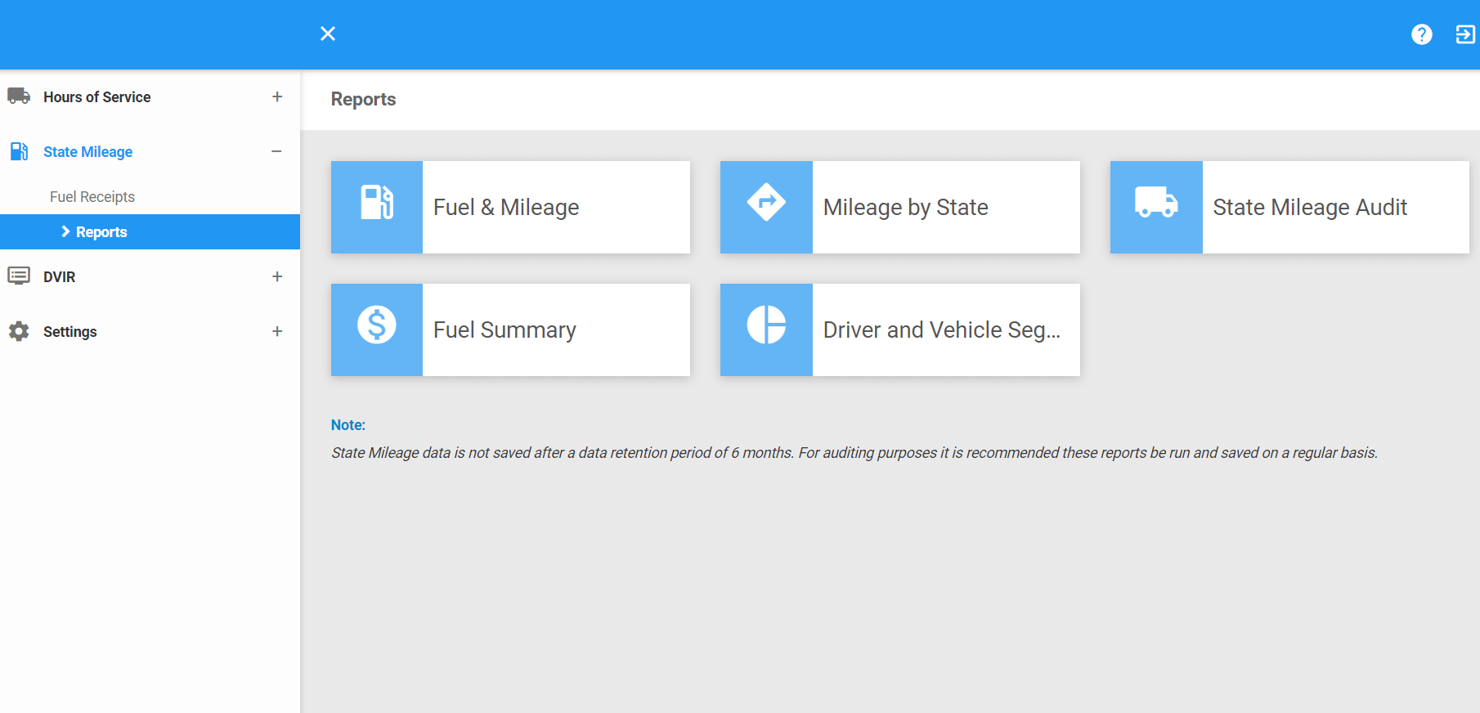Screen dimensions: 1480x713
Task: Open Fuel Receipts submenu item
Action: pyautogui.click(x=92, y=196)
